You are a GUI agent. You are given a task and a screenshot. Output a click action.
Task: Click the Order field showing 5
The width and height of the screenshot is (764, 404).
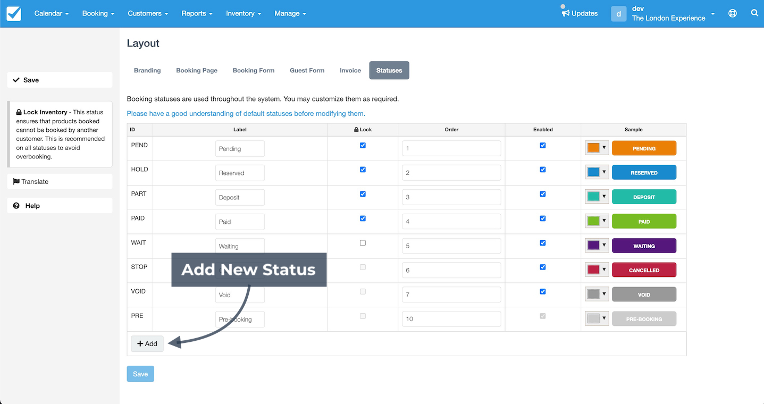[451, 246]
